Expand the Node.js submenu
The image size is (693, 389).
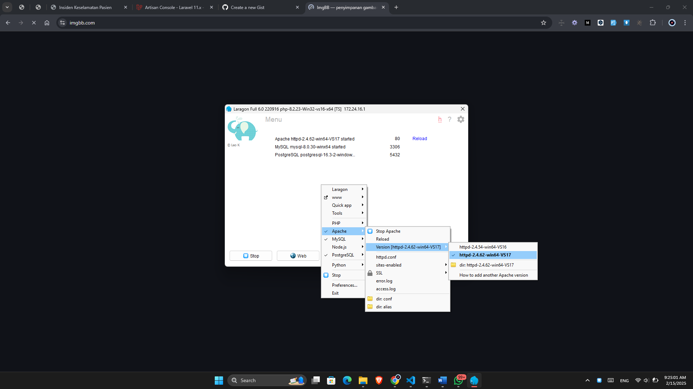point(343,247)
